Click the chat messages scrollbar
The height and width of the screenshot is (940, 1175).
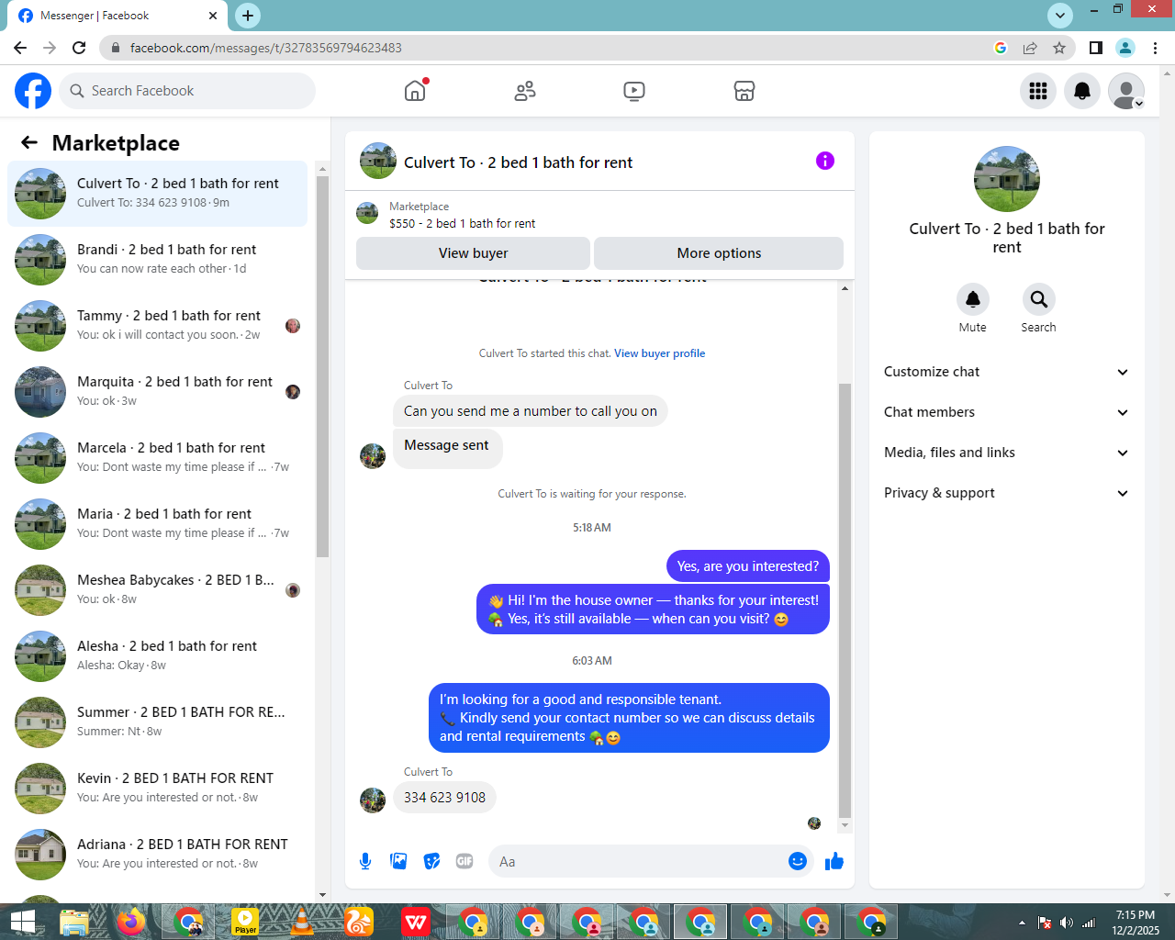[845, 599]
